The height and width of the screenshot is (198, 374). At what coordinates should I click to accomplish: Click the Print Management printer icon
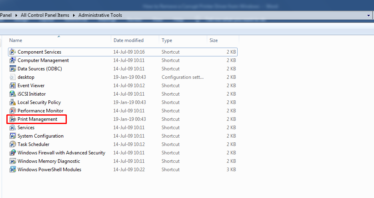(x=13, y=119)
